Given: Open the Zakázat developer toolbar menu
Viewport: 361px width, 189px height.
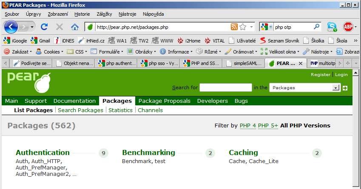Looking at the screenshot, I should pyautogui.click(x=18, y=52).
